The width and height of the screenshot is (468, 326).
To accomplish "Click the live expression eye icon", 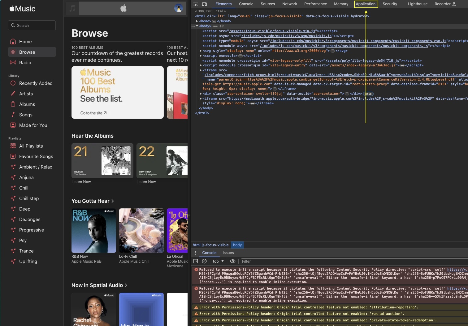I will click(x=233, y=261).
